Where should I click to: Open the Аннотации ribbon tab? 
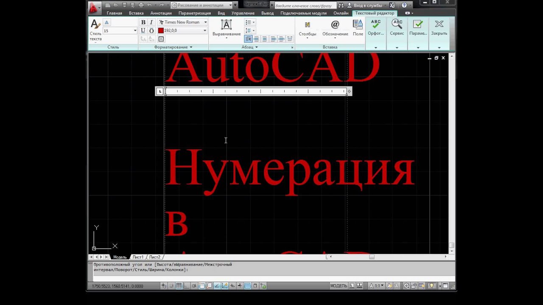[161, 13]
